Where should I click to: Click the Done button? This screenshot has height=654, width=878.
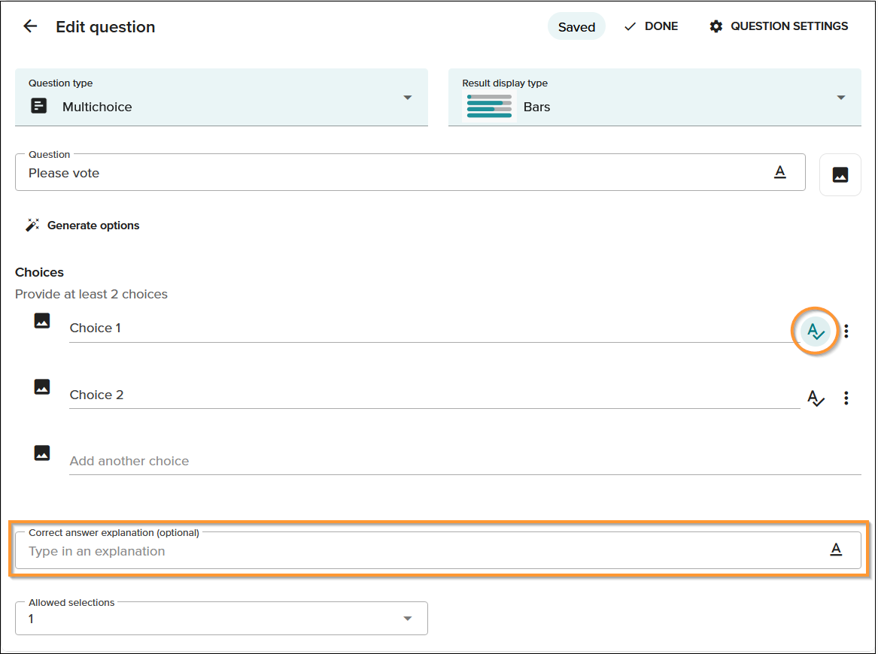(651, 26)
